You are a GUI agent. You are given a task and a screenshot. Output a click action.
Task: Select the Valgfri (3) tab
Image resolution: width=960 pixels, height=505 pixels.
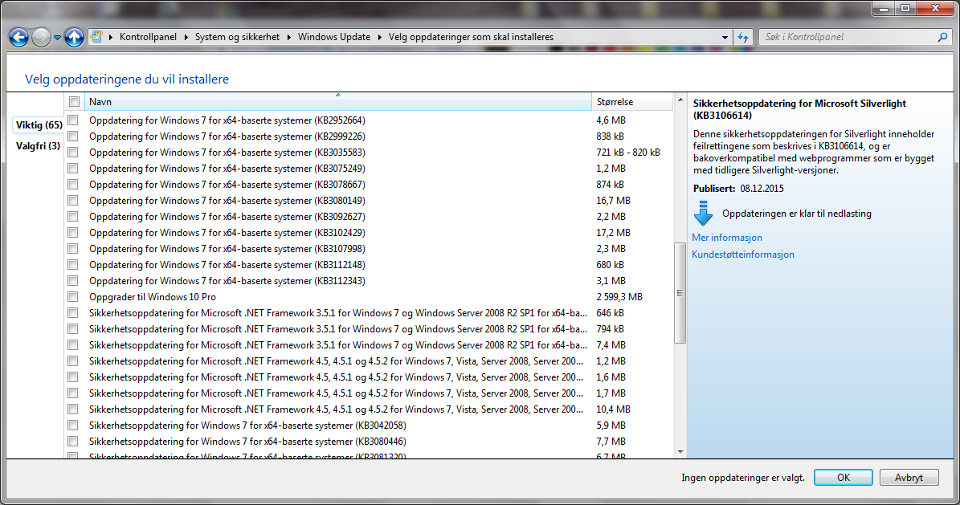[x=38, y=145]
